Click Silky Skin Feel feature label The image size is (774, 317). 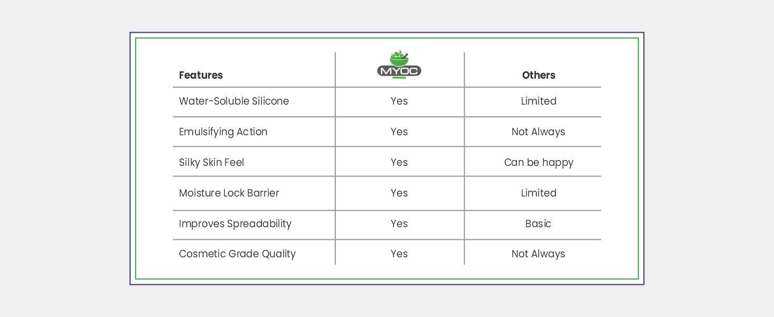pos(212,163)
